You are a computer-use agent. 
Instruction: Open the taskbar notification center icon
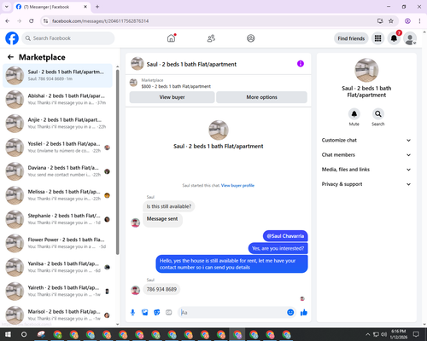coord(416,334)
